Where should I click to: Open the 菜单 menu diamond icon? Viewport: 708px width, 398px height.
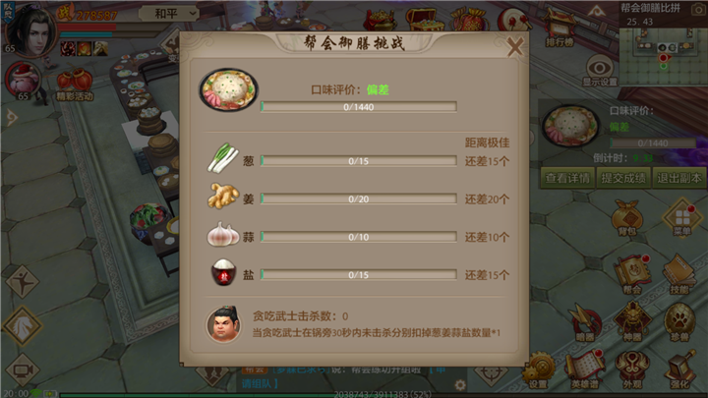pos(681,219)
